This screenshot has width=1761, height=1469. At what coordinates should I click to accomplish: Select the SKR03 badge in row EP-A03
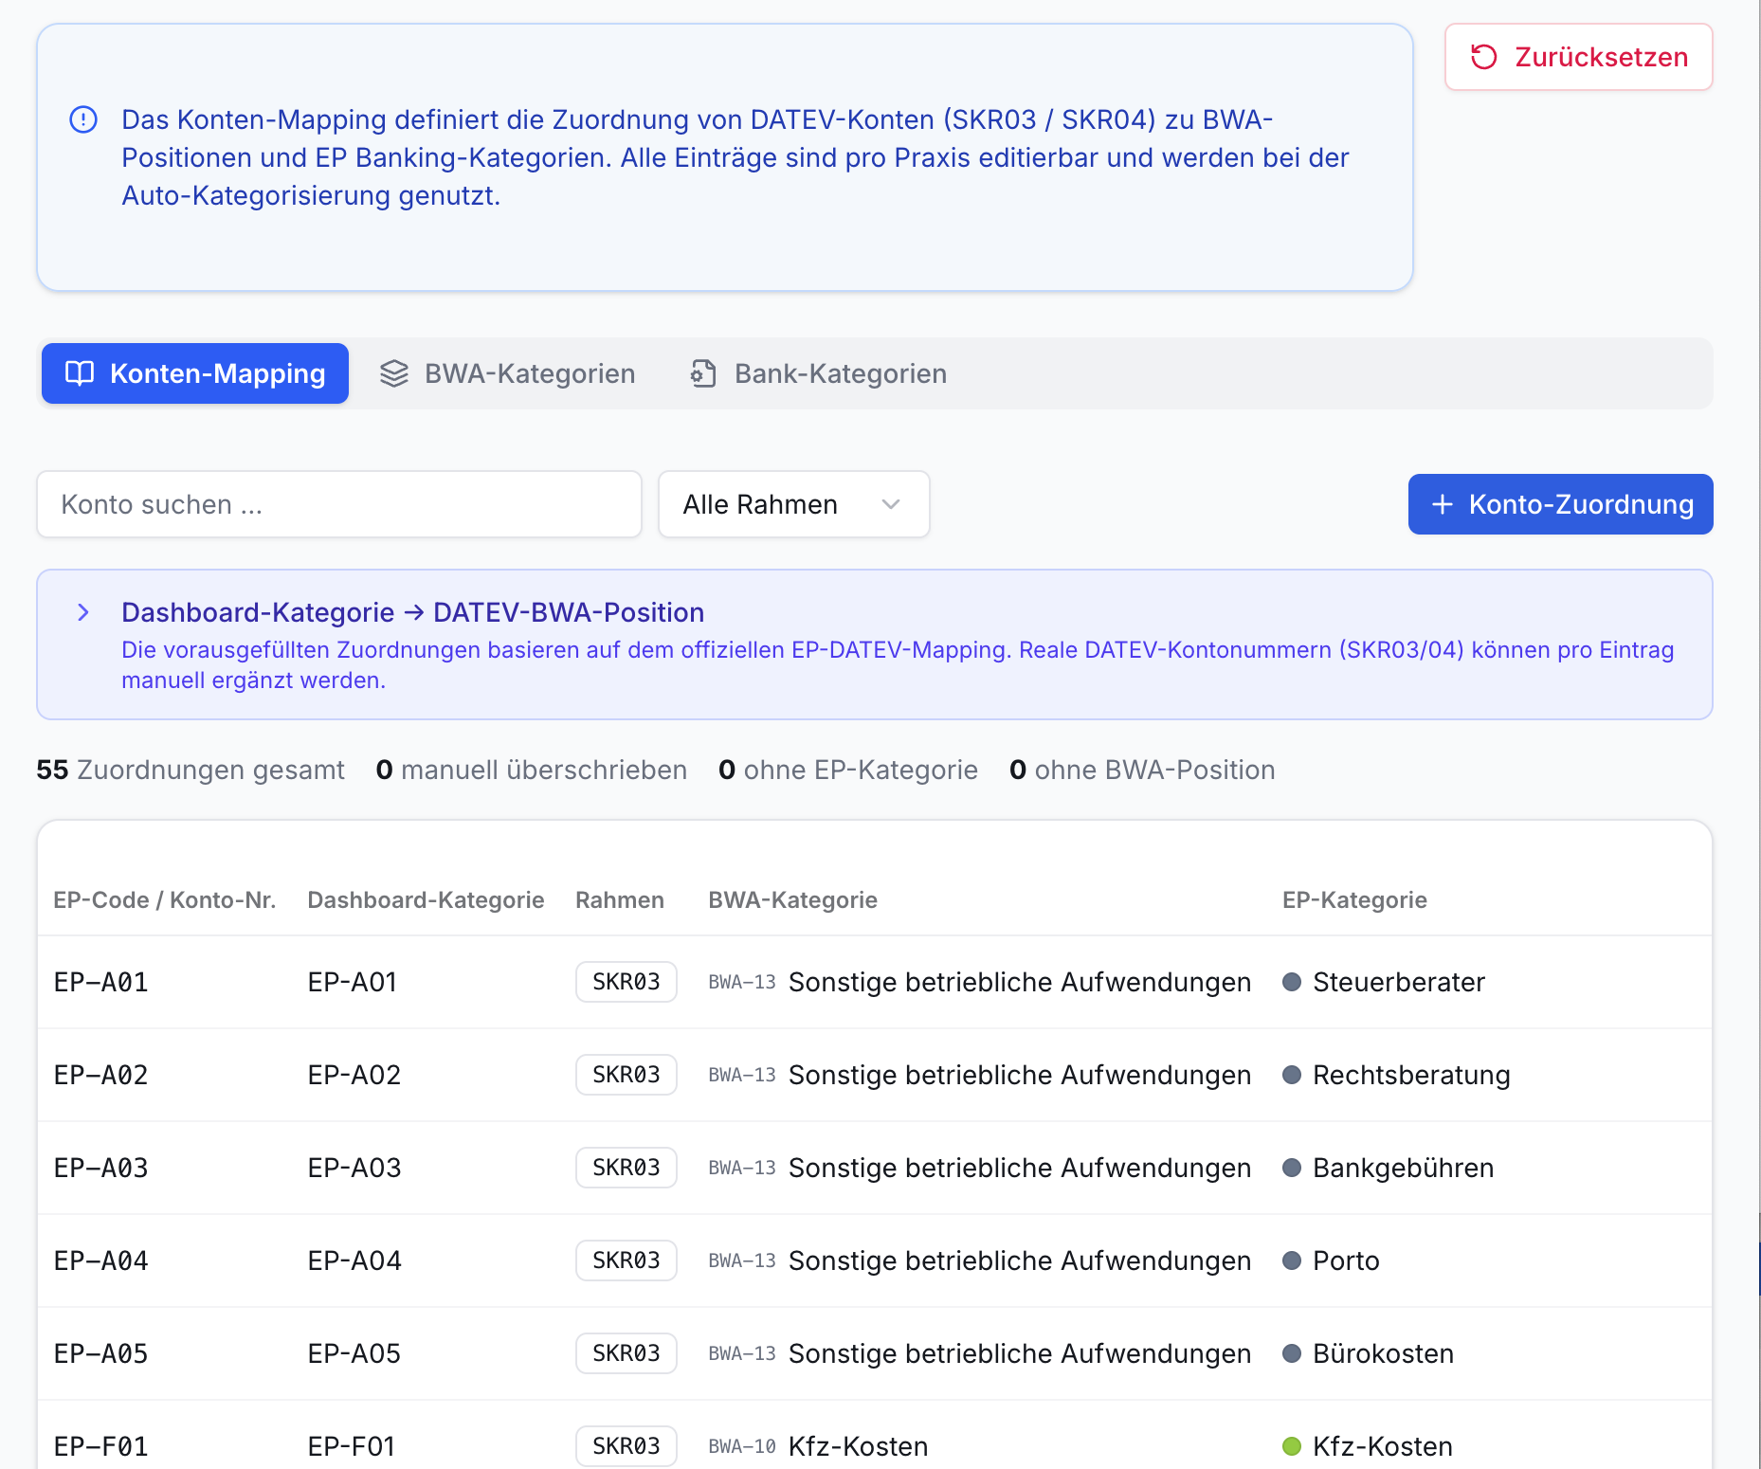click(626, 1168)
